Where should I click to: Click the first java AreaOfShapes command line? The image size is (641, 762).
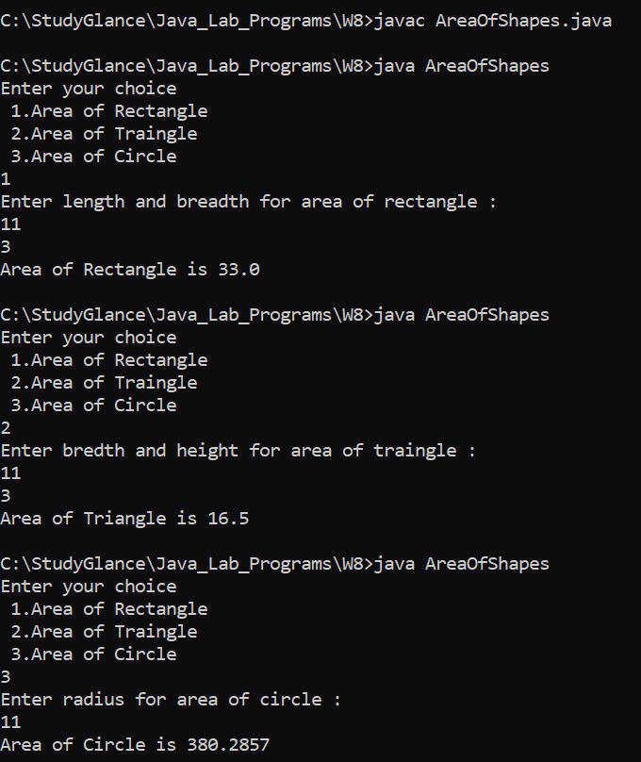tap(275, 66)
